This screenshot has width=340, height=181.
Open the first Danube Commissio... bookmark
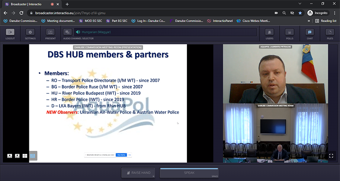(x=20, y=21)
